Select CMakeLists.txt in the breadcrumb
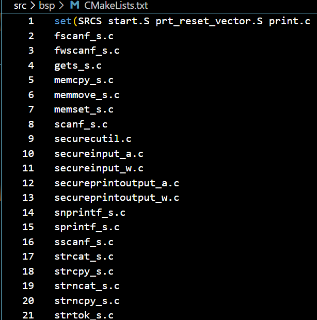This screenshot has width=317, height=320. (116, 5)
